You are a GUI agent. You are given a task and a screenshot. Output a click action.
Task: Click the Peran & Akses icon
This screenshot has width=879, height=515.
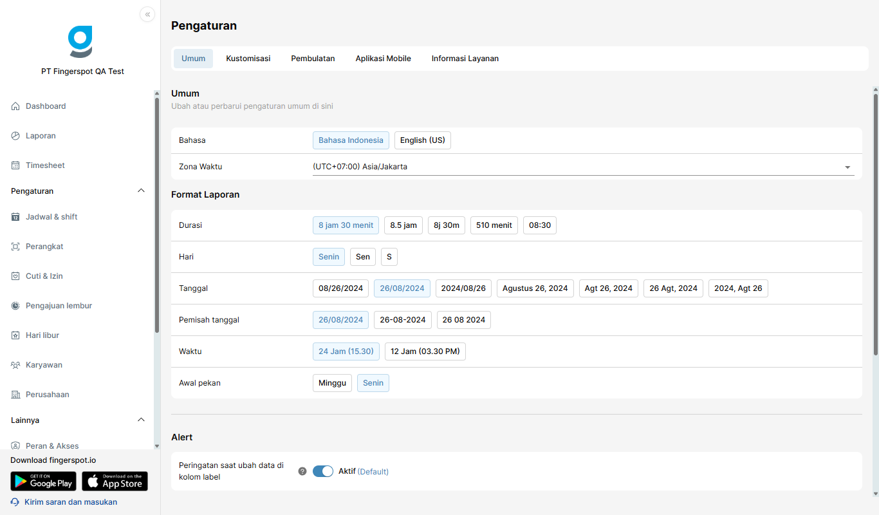tap(15, 445)
